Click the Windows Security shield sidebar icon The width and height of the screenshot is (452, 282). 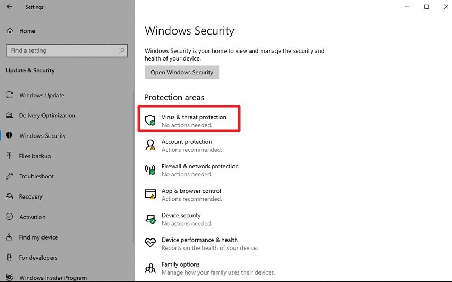(9, 135)
